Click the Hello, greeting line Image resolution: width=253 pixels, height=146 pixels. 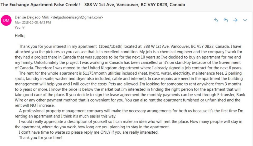pyautogui.click(x=20, y=36)
